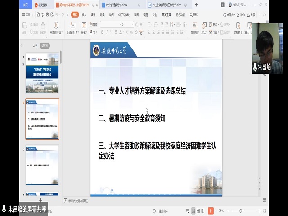Open the Shapes (形状) tool
Viewport: 288px width, 216px height.
[x=204, y=27]
